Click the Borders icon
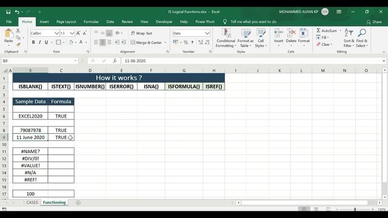Screen dimensions: 388x218 click(58, 42)
